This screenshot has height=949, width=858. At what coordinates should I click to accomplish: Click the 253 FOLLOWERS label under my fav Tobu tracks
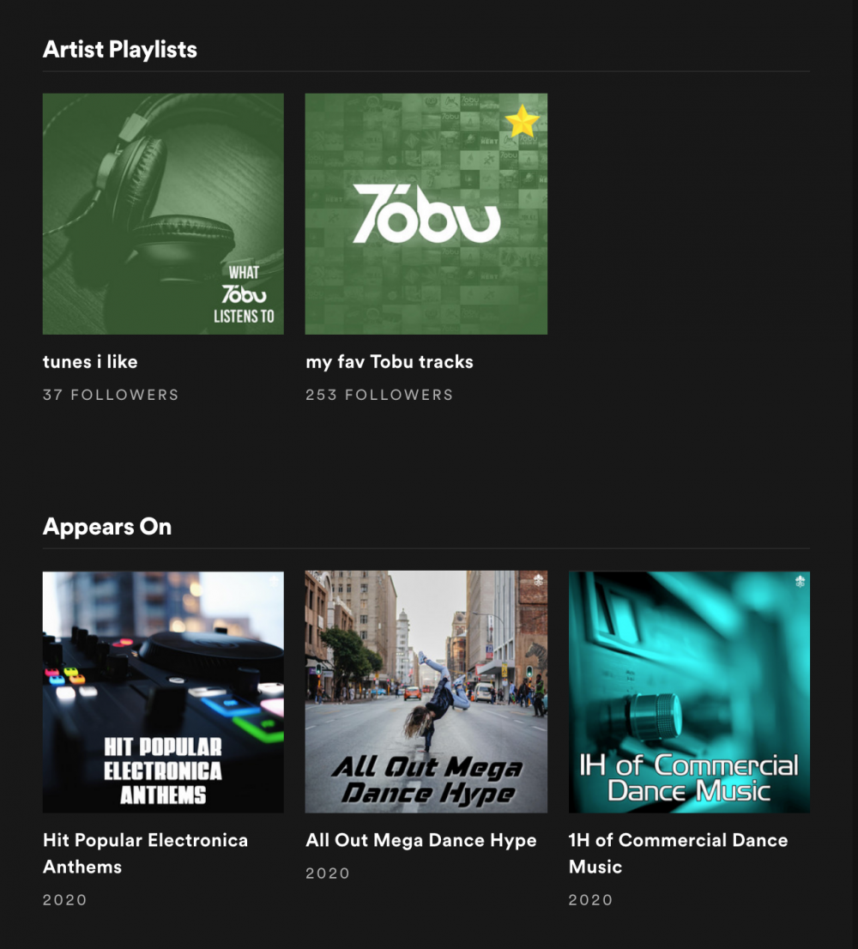point(379,395)
